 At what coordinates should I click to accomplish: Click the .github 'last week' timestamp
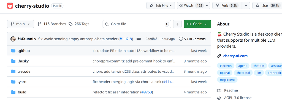click(x=199, y=51)
